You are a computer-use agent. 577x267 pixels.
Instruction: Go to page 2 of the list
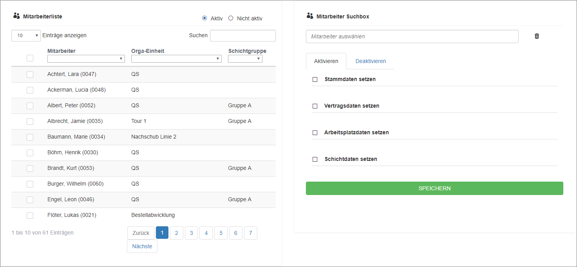click(177, 233)
